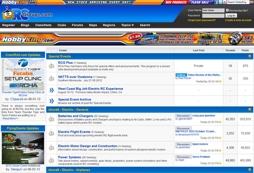View user profile jackerbes

(x=184, y=147)
